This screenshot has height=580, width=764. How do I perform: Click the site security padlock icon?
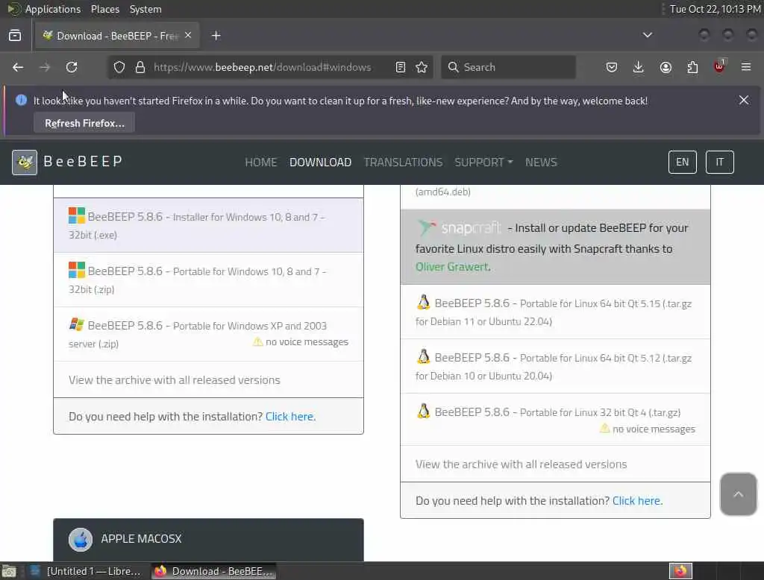[x=140, y=67]
